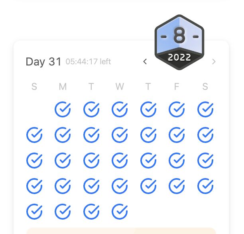Viewport: 244px width, 234px height.
Task: Select the completed check for Friday the 26th
Action: coord(177,186)
